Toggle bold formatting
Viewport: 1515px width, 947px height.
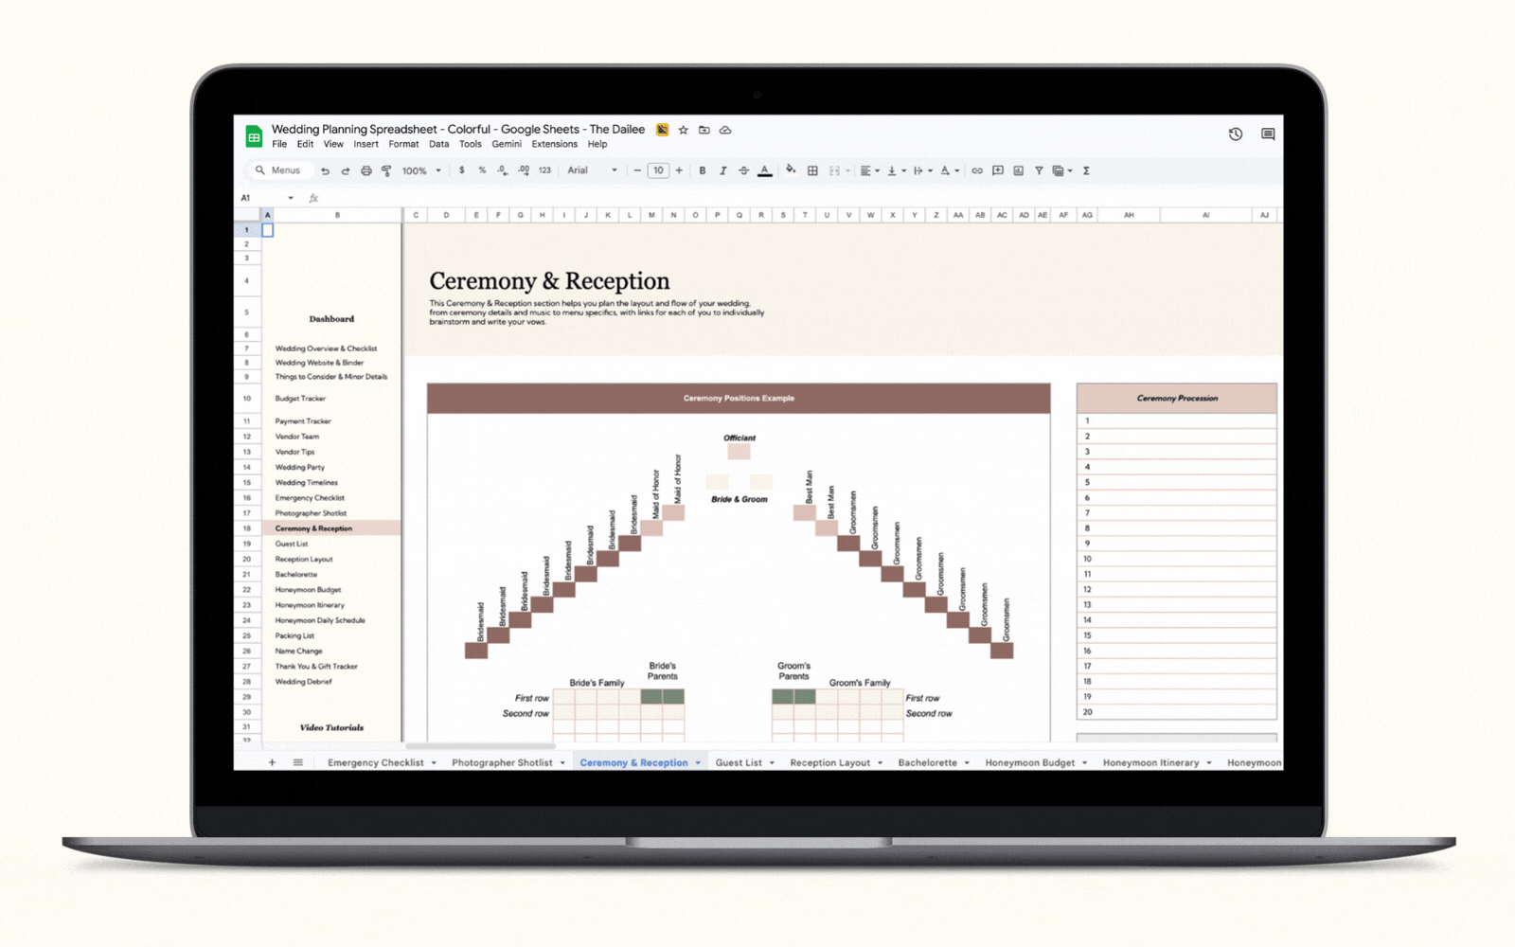(702, 171)
